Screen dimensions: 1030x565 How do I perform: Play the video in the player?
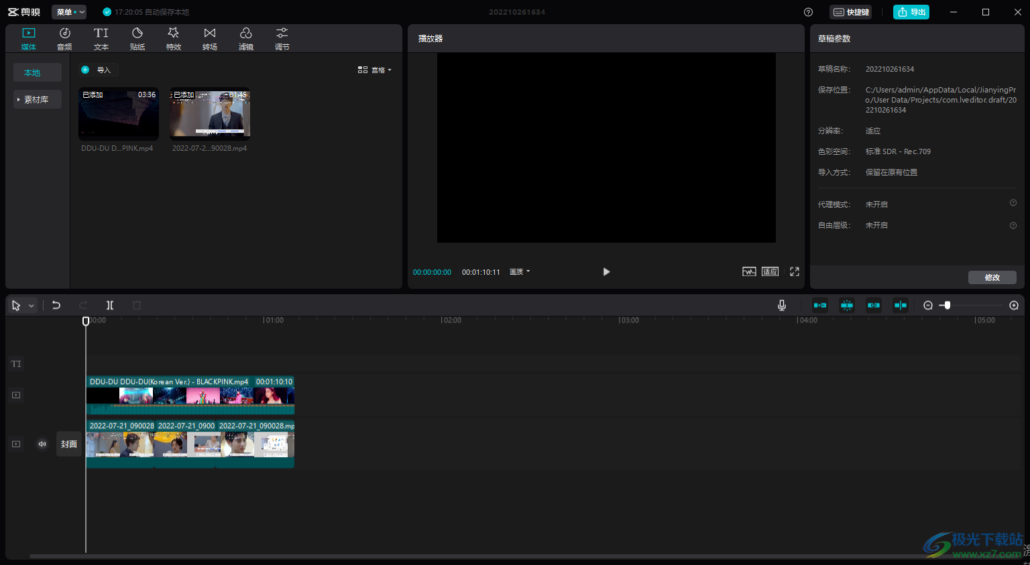[606, 271]
